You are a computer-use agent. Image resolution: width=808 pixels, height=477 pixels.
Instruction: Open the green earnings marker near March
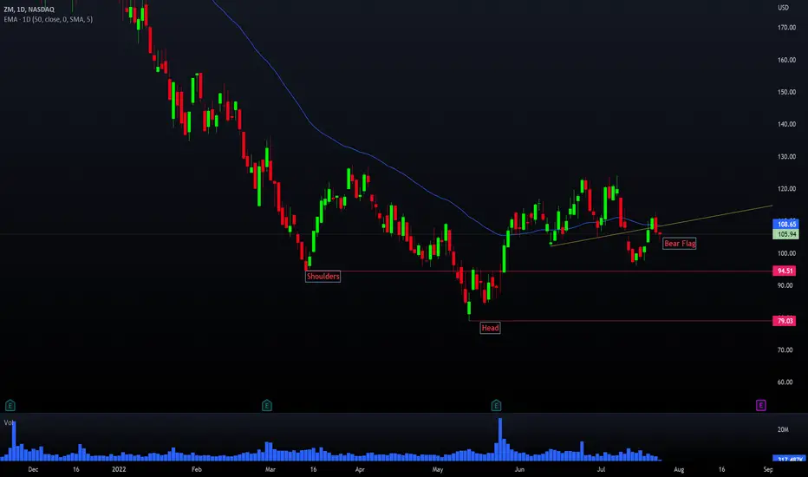tap(266, 405)
